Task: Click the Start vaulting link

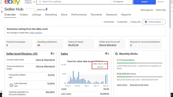Action: [36, 33]
